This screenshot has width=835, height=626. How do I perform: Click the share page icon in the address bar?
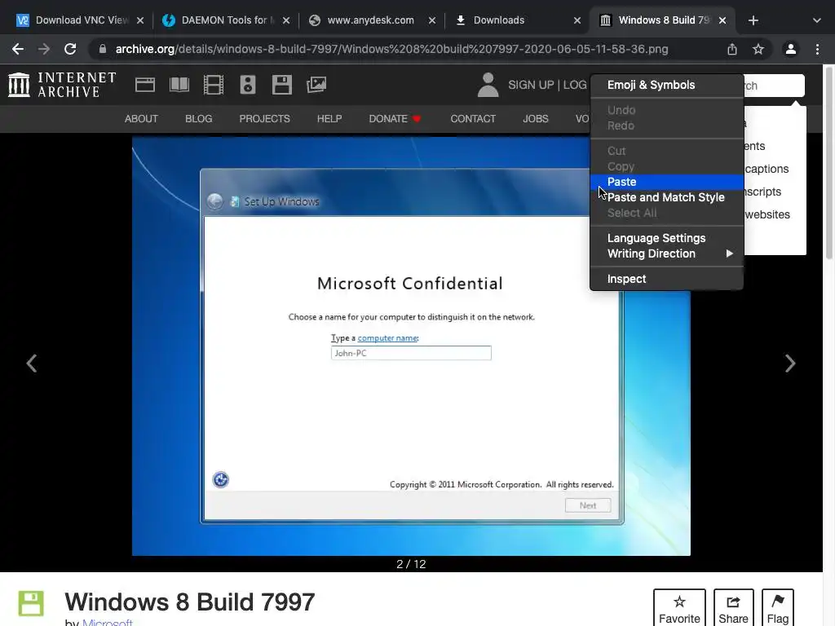click(x=732, y=49)
